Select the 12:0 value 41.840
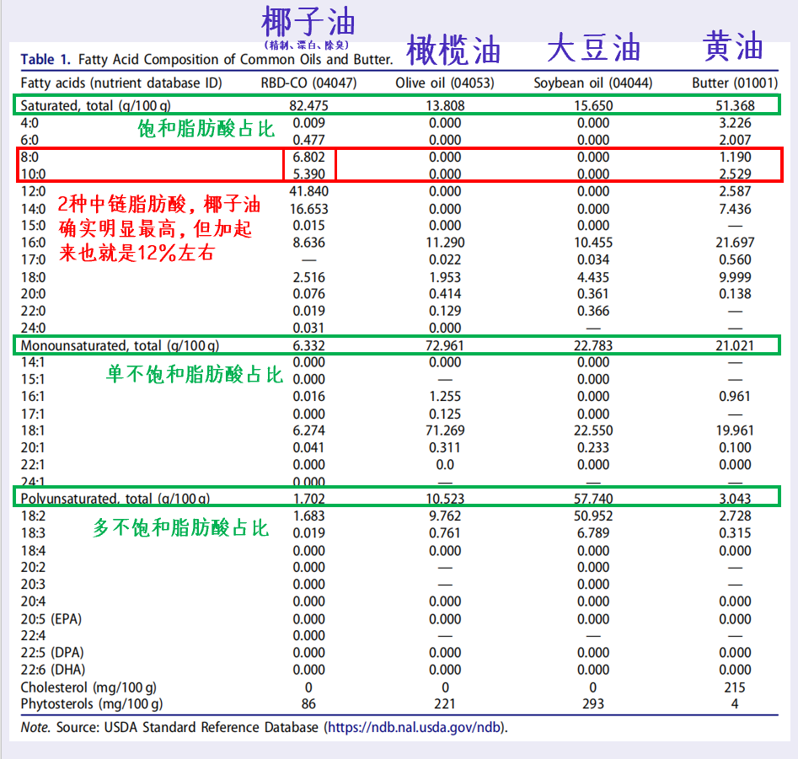Screen dimensions: 798x759 [309, 191]
